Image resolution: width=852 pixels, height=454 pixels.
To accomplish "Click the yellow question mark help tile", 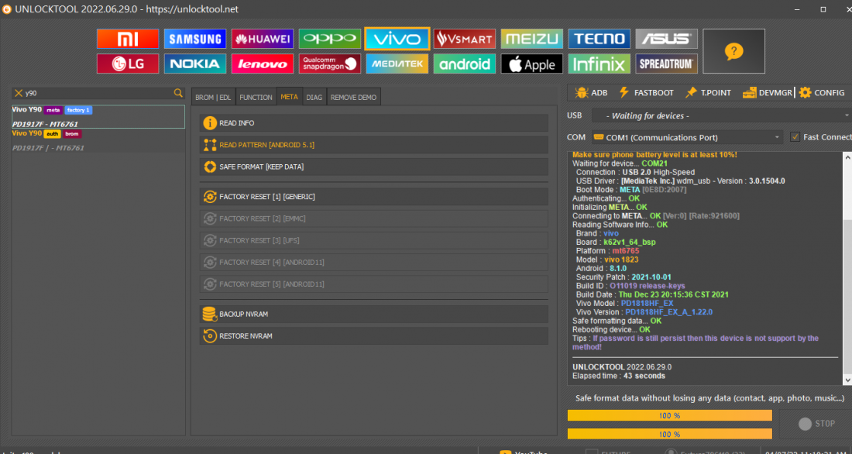I will coord(733,51).
